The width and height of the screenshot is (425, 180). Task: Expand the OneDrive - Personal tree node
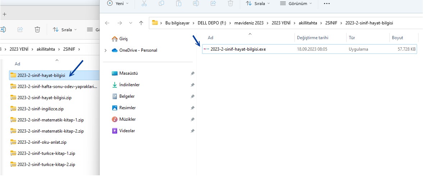105,50
